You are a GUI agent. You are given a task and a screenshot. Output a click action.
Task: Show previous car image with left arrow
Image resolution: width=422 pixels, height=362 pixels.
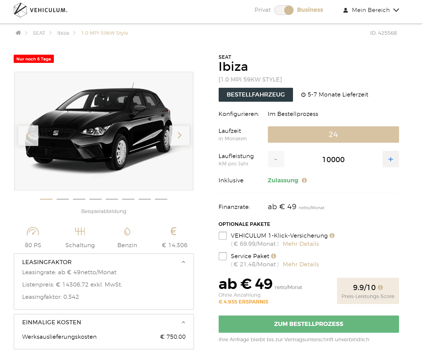(28, 135)
